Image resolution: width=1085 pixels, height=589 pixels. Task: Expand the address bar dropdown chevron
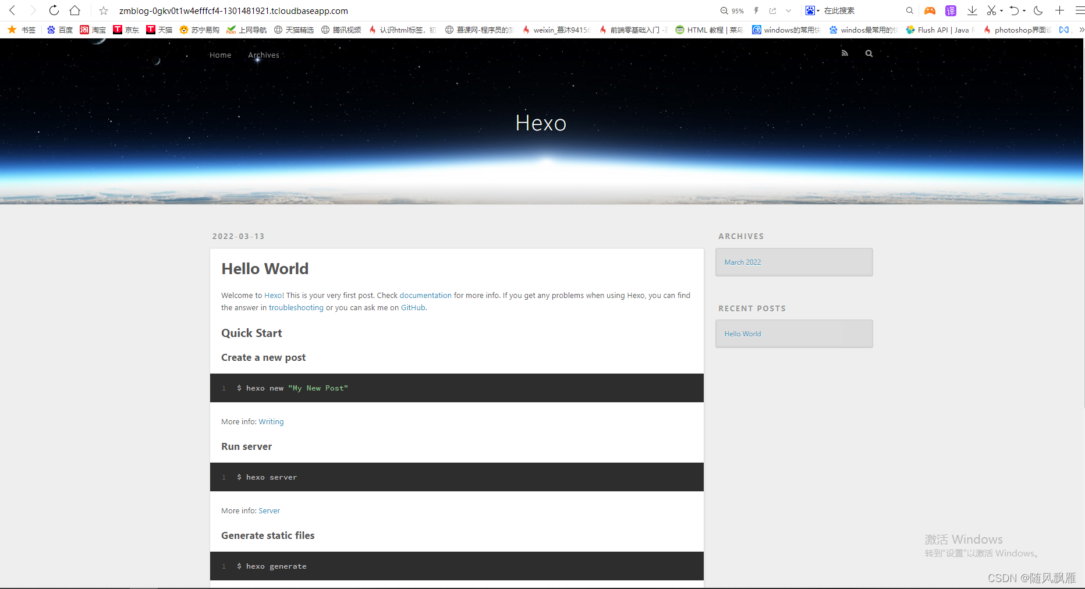point(788,10)
